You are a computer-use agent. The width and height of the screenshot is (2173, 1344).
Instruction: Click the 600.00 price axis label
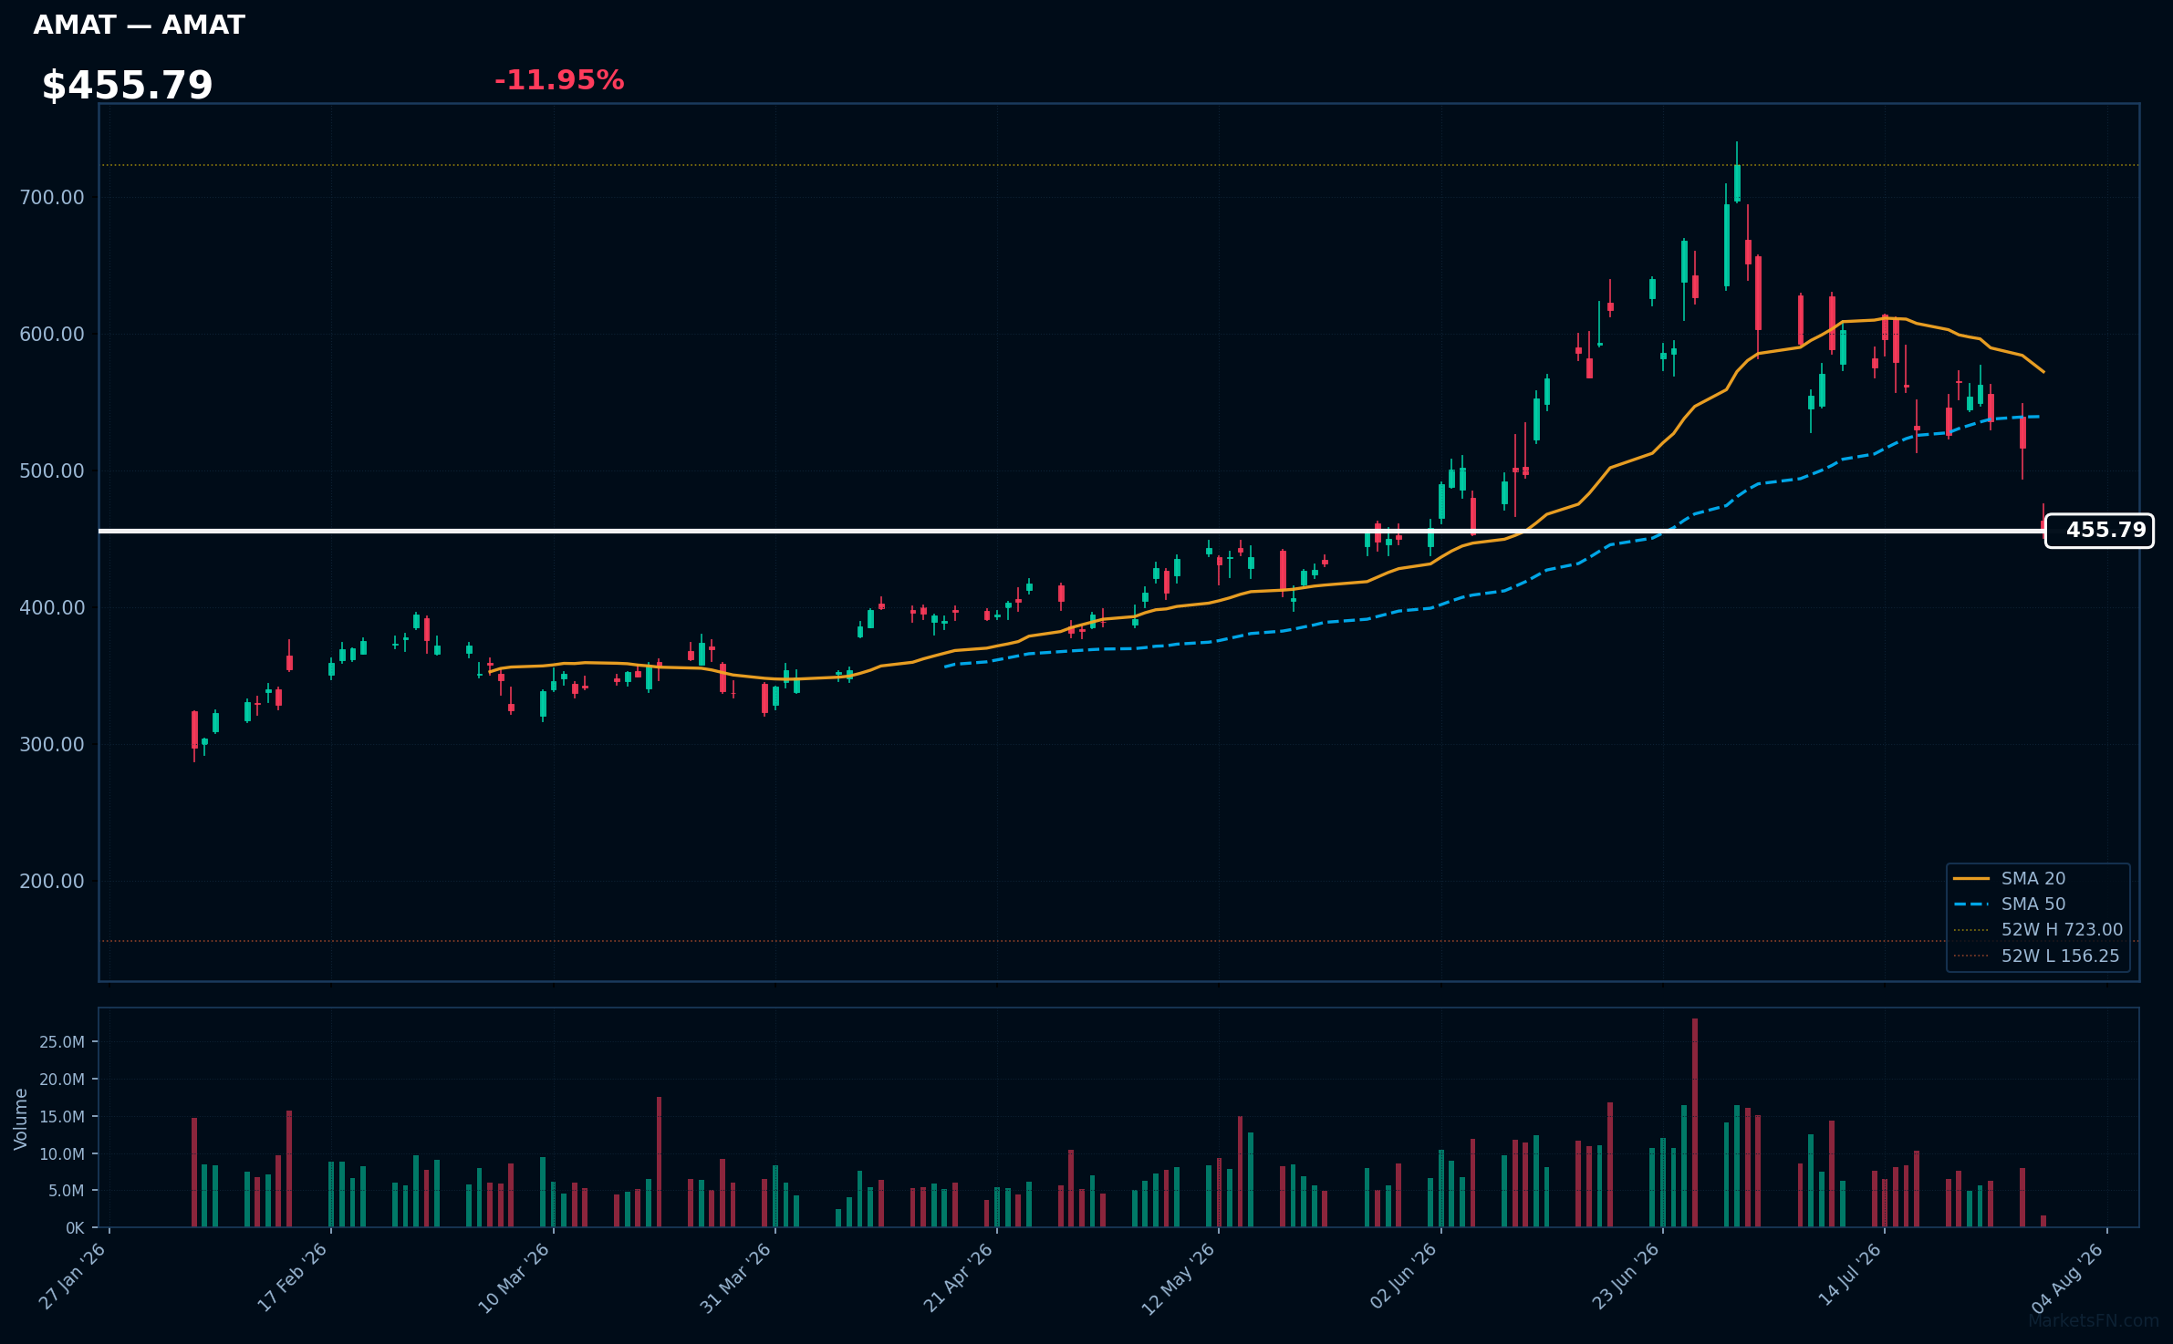pos(52,334)
